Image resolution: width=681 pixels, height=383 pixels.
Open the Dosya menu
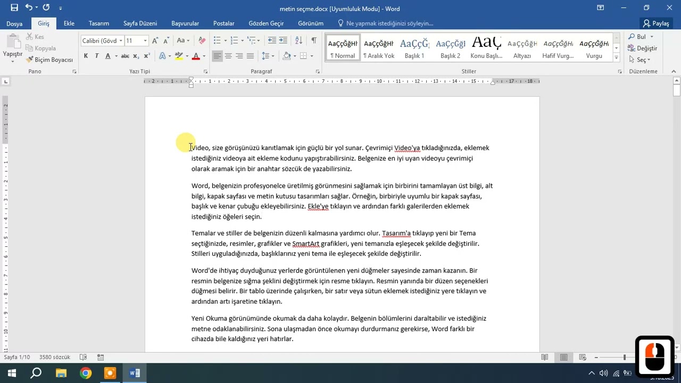click(14, 23)
